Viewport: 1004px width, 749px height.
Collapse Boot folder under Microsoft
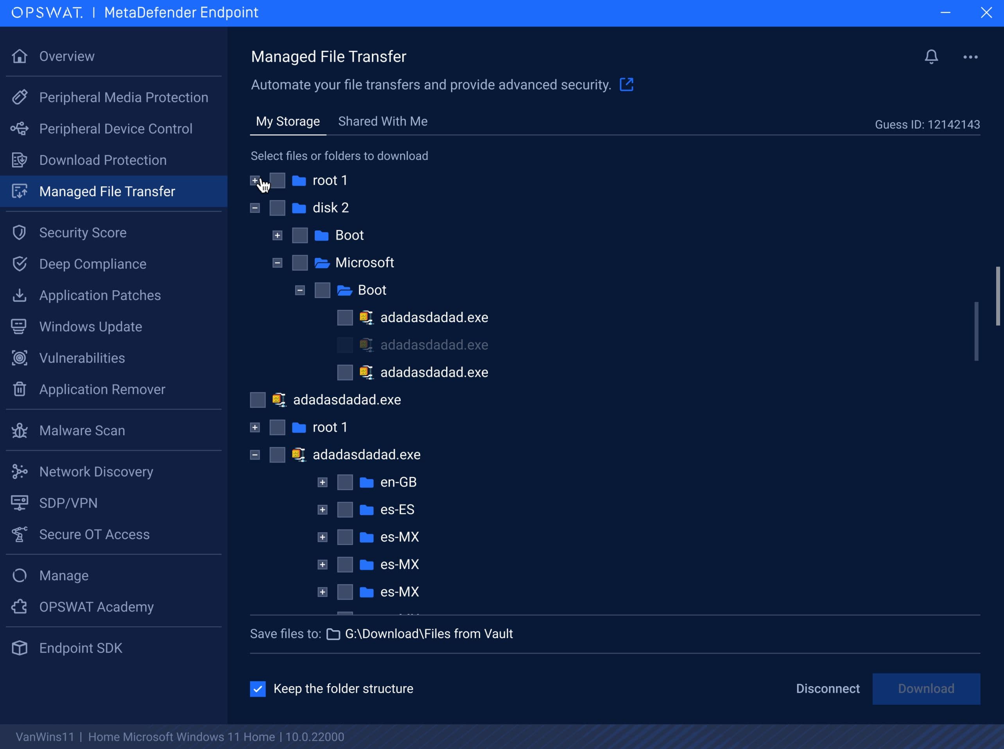click(x=300, y=290)
